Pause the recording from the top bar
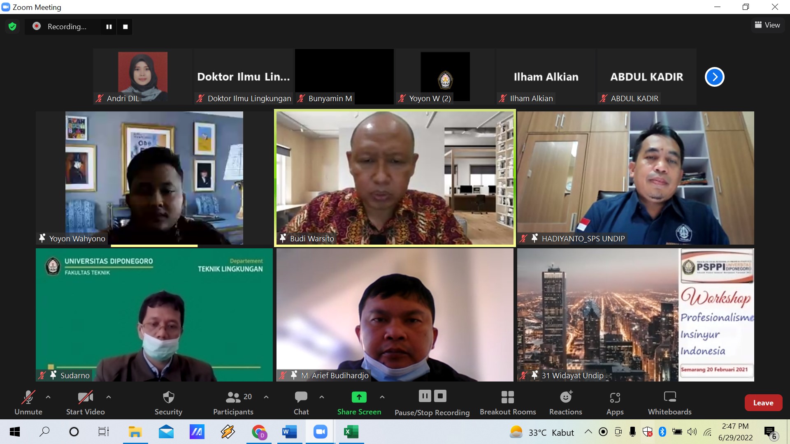 [109, 27]
